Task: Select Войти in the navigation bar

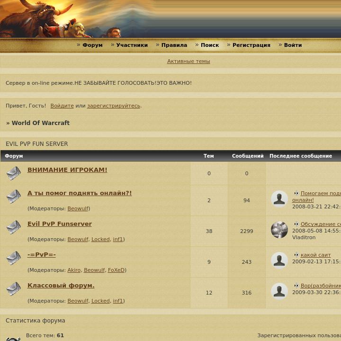Action: pos(293,45)
